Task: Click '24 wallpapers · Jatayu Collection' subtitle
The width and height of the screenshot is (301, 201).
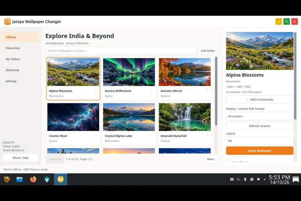Action: point(67,43)
